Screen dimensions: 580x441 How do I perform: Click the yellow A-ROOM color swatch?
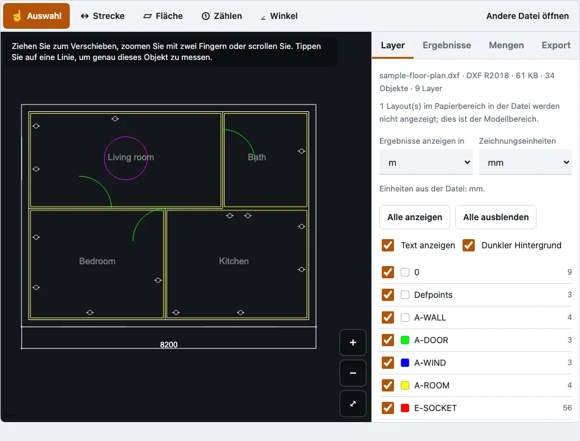[405, 385]
